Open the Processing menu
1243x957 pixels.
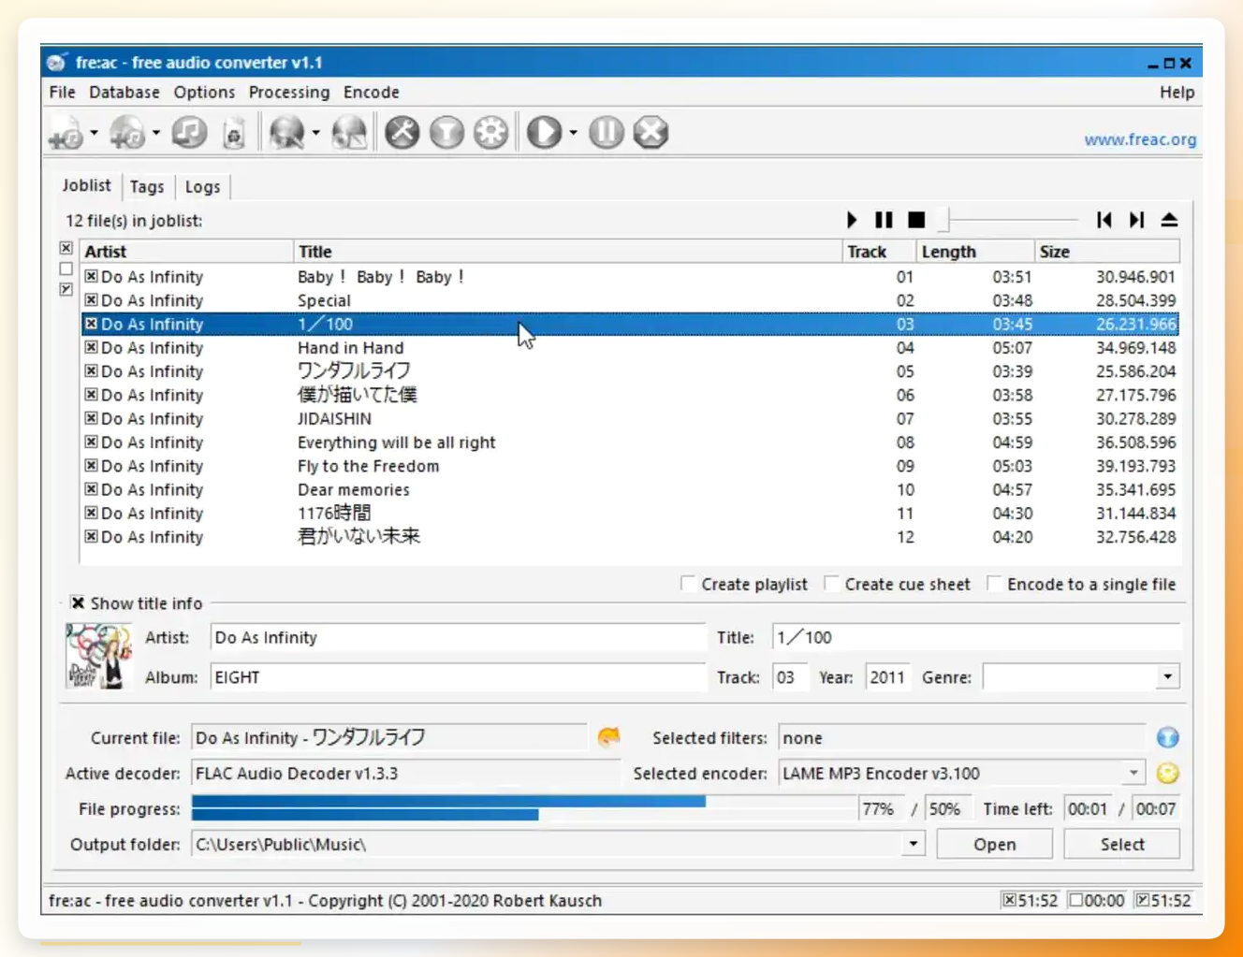pyautogui.click(x=289, y=93)
